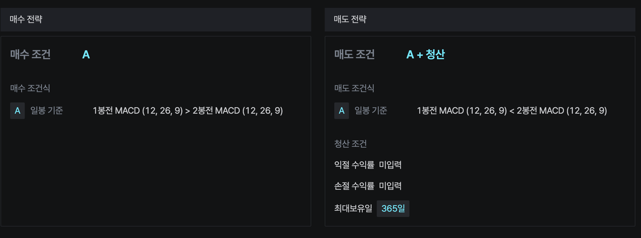
Task: Click the sell MACD expression with the < sign
Action: tap(512, 111)
